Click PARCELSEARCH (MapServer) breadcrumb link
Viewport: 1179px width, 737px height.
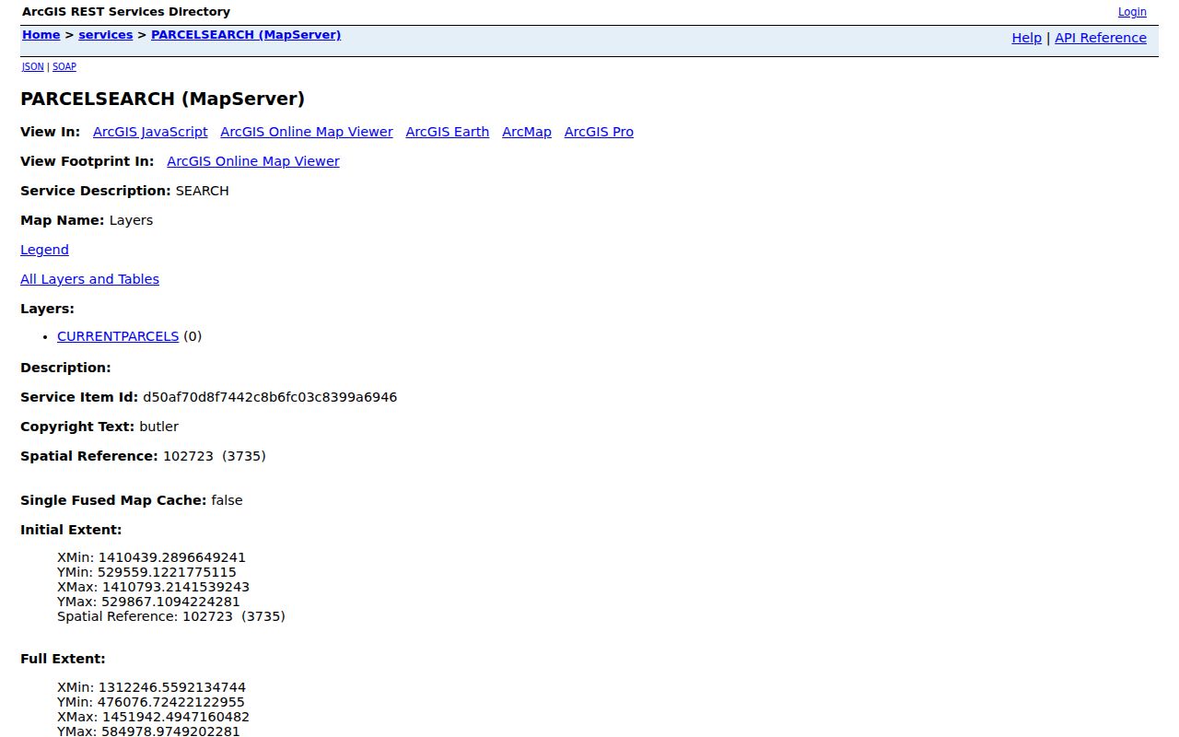pyautogui.click(x=246, y=35)
